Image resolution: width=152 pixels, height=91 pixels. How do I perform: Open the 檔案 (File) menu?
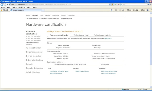(x=3, y=7)
